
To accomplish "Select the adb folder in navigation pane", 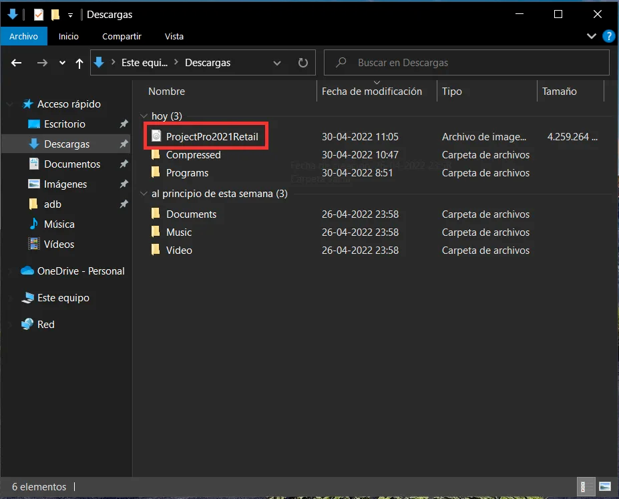I will [53, 204].
